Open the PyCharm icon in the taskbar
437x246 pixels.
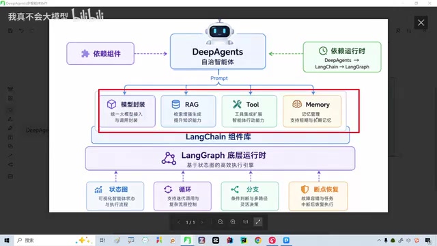[x=244, y=240]
